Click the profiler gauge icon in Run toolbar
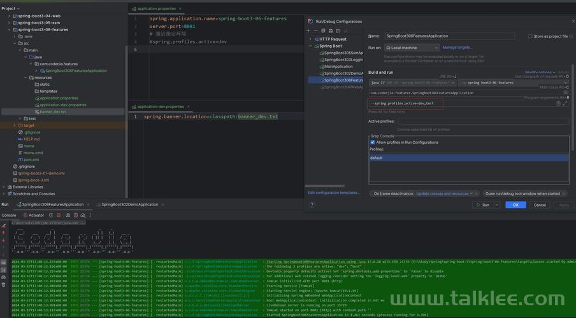Viewport: 576px width, 318px height. (83, 216)
